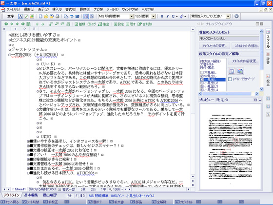
Task: Click the zoom minus button next to 100%
Action: [x=122, y=189]
